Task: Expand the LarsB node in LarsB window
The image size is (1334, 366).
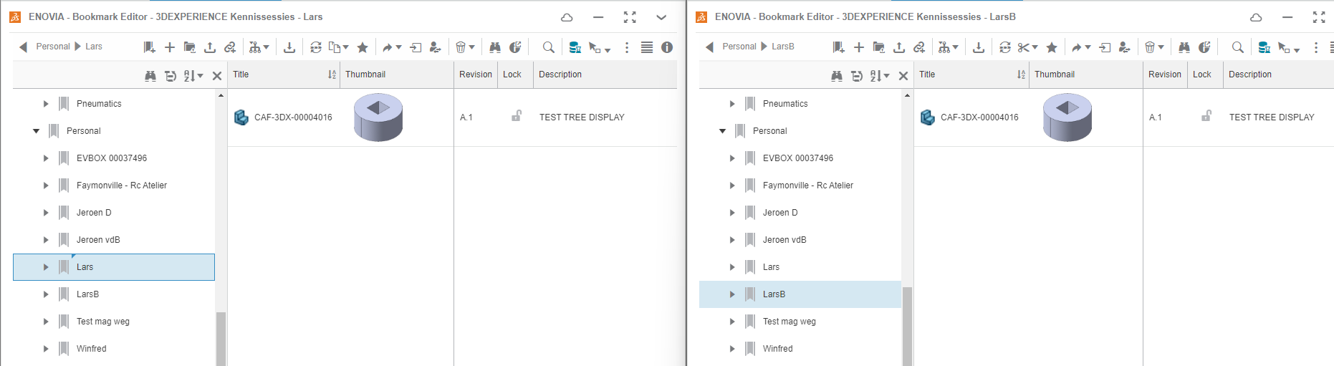Action: pos(732,294)
